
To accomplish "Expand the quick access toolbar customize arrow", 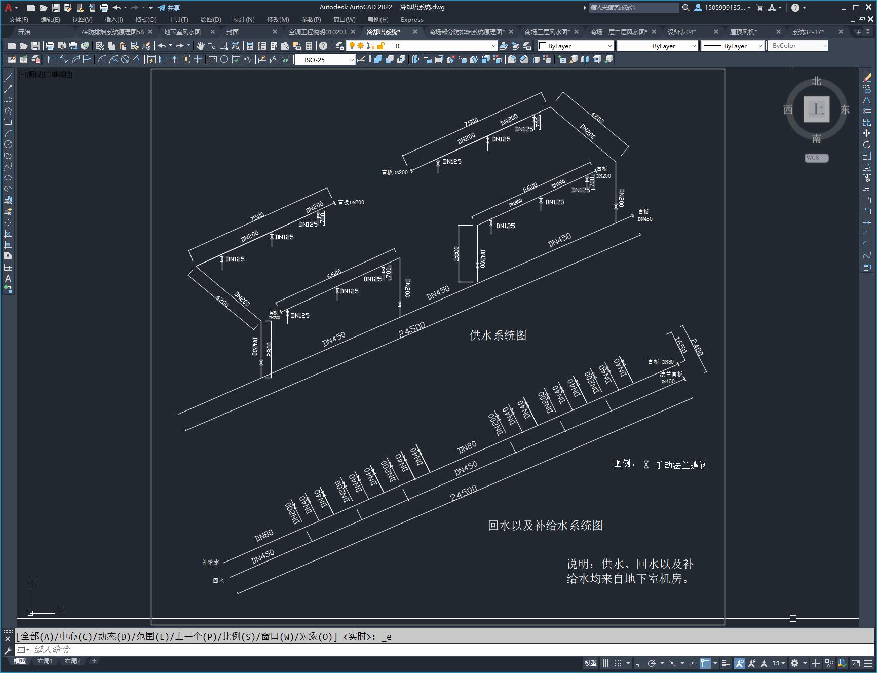I will (x=151, y=8).
